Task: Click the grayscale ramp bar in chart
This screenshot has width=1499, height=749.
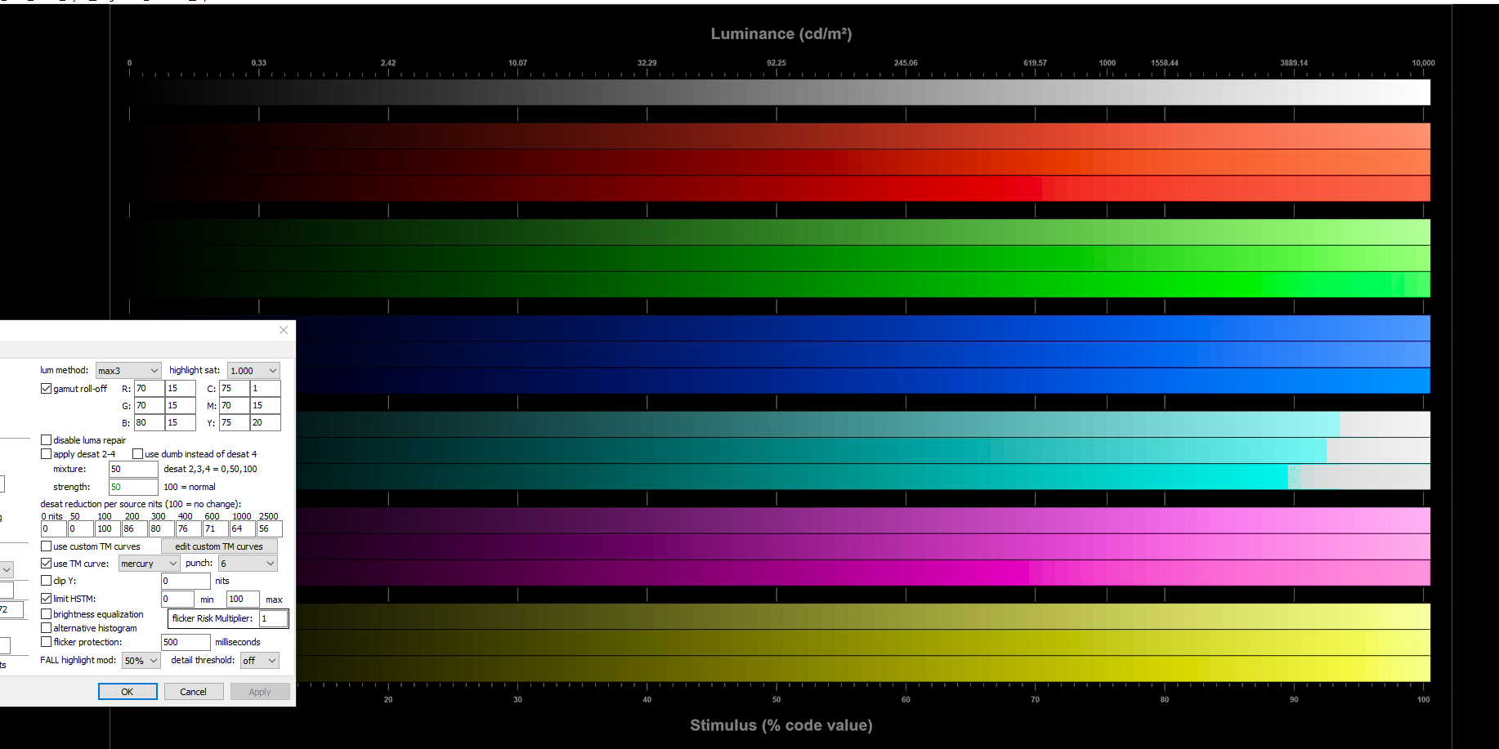Action: pos(780,92)
